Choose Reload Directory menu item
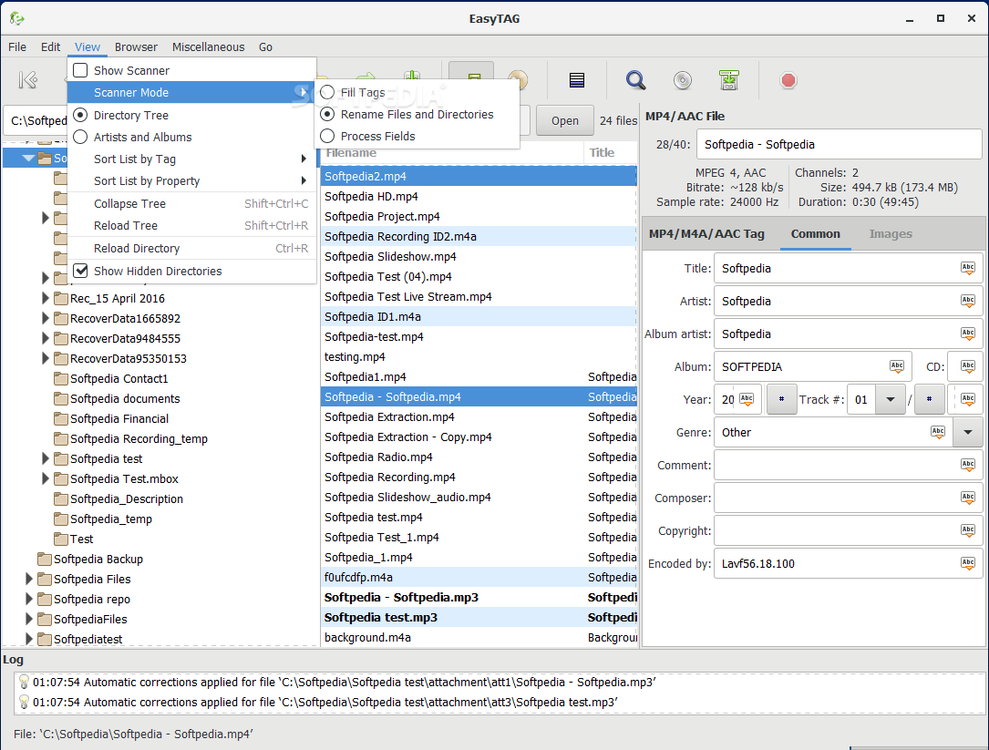 [x=191, y=249]
